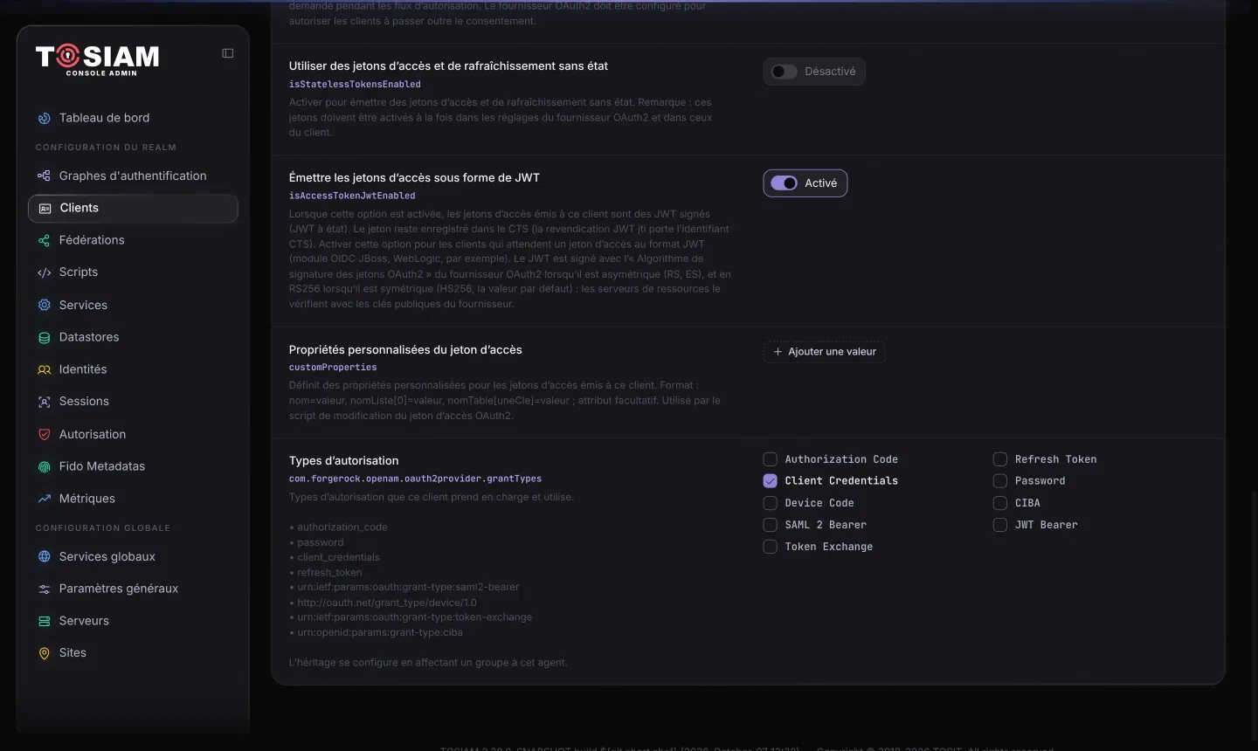Viewport: 1258px width, 751px height.
Task: Open the Tableau de bord page
Action: (133, 118)
